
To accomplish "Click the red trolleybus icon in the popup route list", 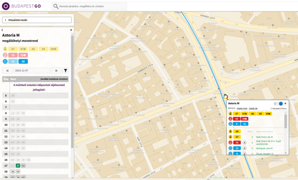I will (230, 119).
